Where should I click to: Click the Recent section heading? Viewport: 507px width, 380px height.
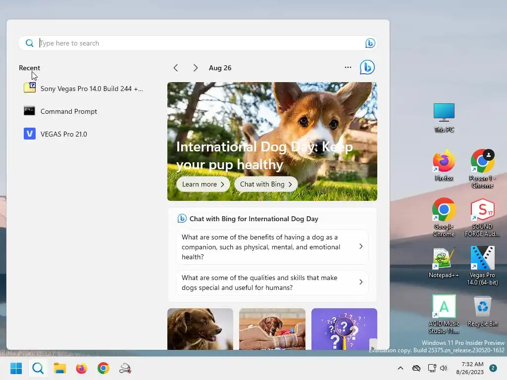29,68
